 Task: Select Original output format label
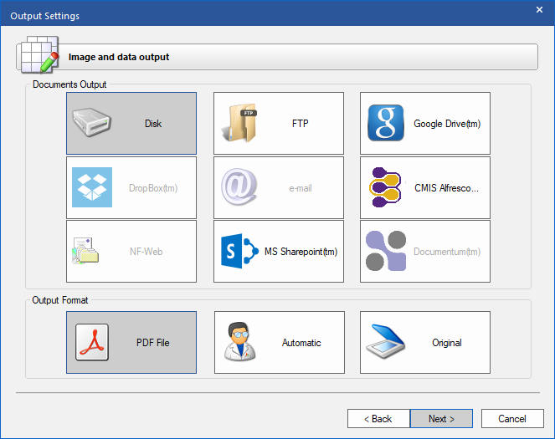[447, 343]
